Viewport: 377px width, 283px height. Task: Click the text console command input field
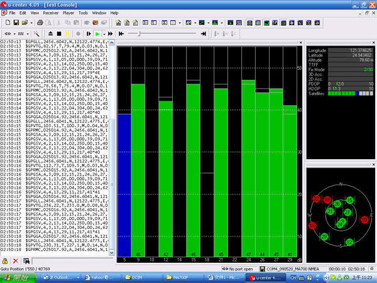(73, 261)
